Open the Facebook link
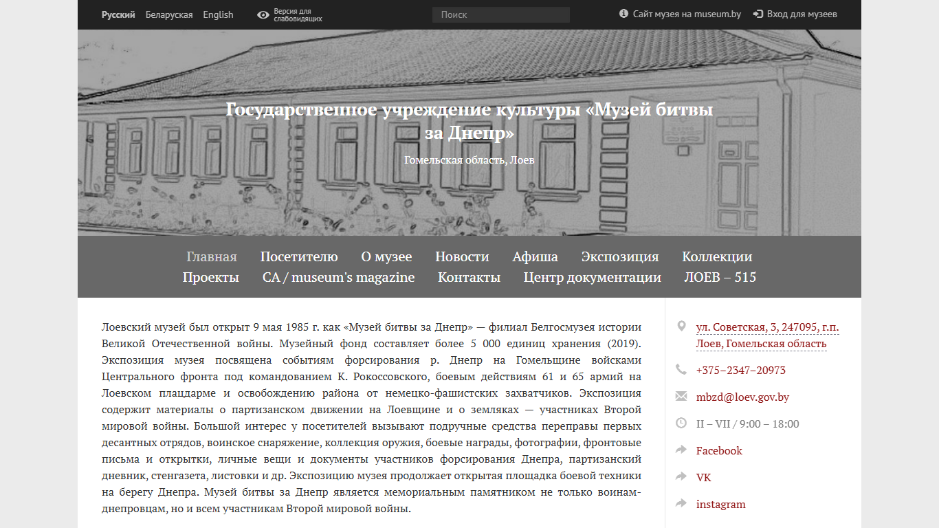The height and width of the screenshot is (528, 939). pos(719,451)
